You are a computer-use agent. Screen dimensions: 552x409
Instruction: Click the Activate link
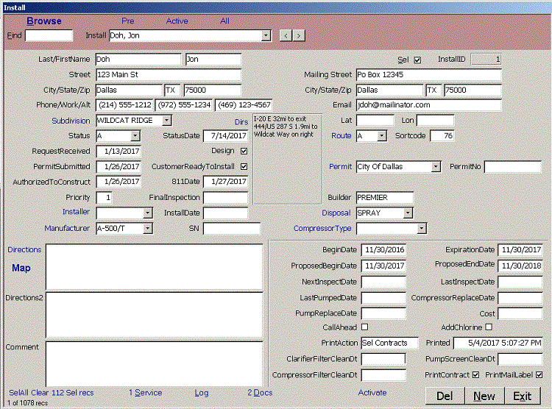point(372,393)
